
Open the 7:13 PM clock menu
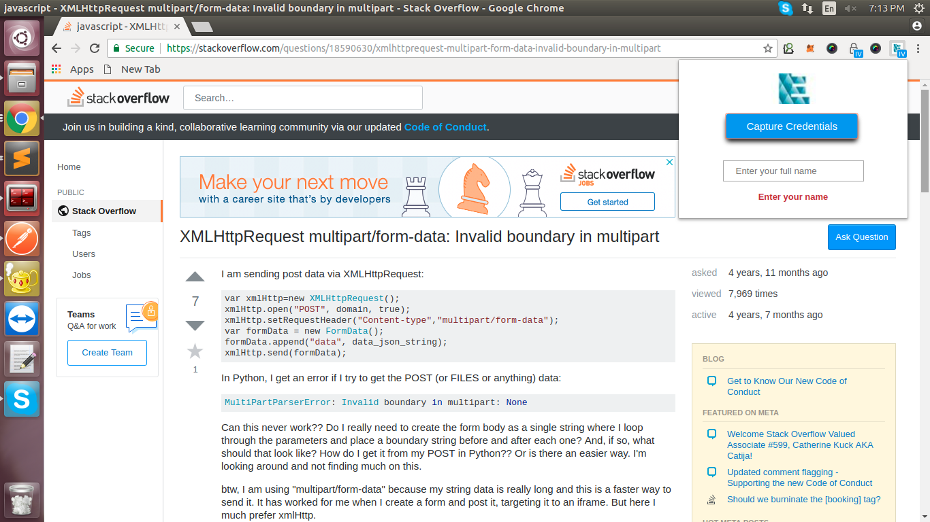886,8
